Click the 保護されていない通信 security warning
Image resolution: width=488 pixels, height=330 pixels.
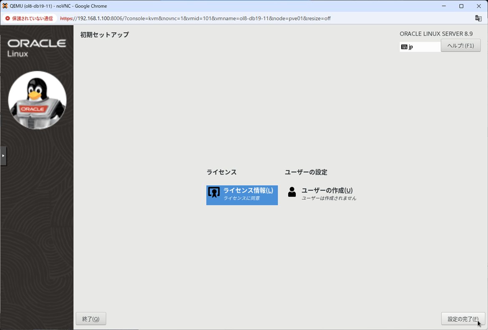(30, 18)
